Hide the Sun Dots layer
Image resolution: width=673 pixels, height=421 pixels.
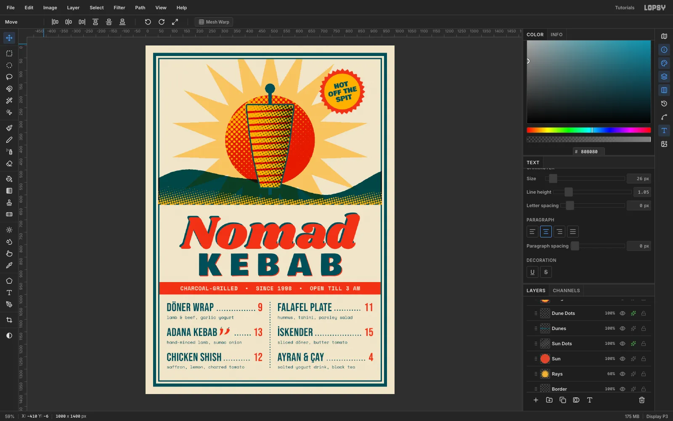pos(623,344)
